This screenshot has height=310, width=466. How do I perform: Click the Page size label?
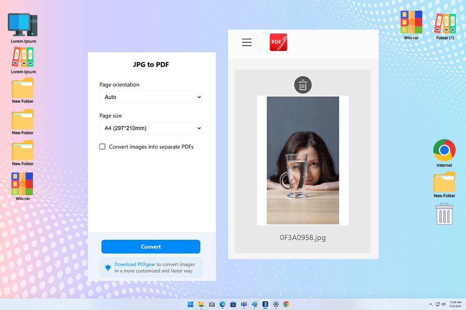coord(111,116)
